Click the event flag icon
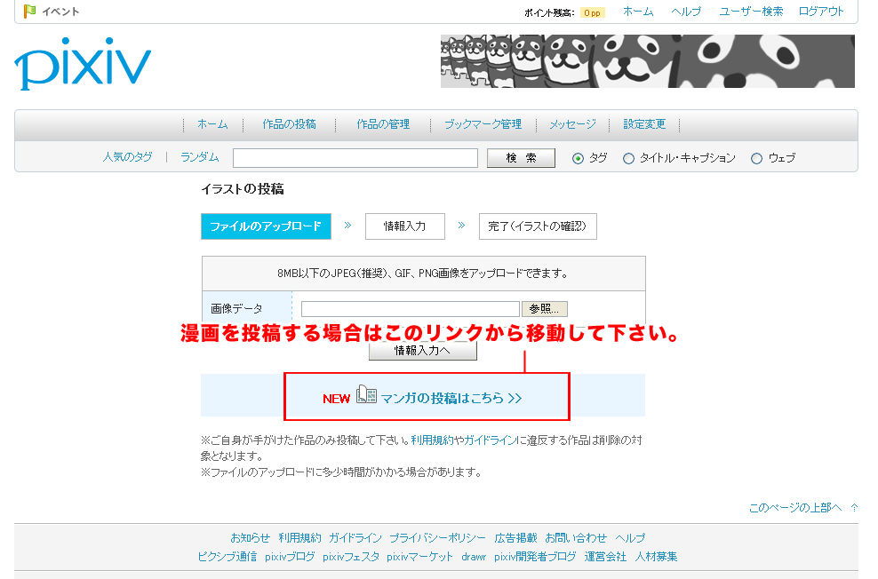The width and height of the screenshot is (878, 579). tap(29, 11)
